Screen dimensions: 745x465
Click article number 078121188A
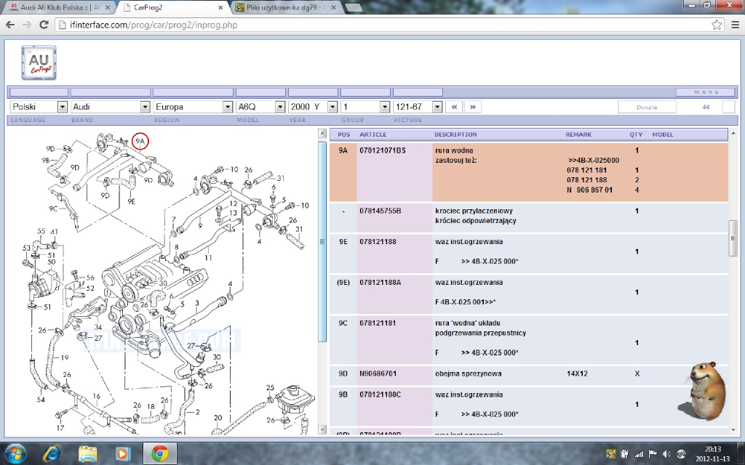[380, 283]
